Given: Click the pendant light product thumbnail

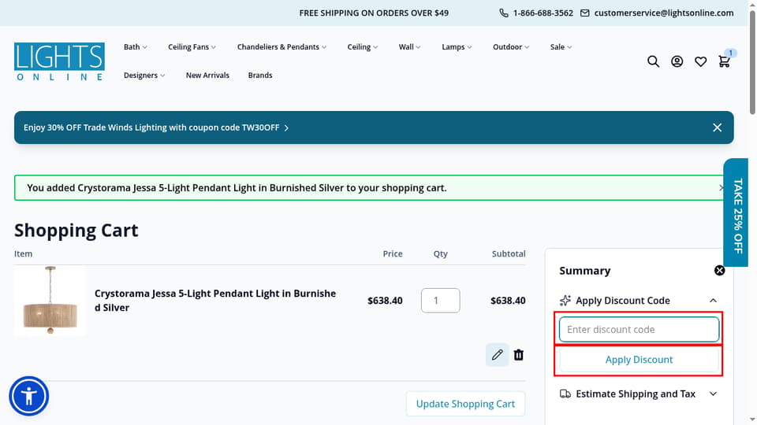Looking at the screenshot, I should pos(50,301).
